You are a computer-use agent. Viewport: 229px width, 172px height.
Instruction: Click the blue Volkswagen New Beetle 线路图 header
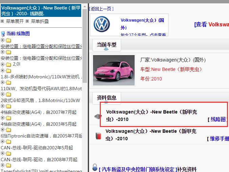(x=41, y=10)
